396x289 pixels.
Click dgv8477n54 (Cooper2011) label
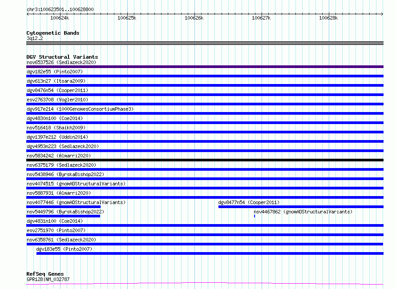coord(249,202)
